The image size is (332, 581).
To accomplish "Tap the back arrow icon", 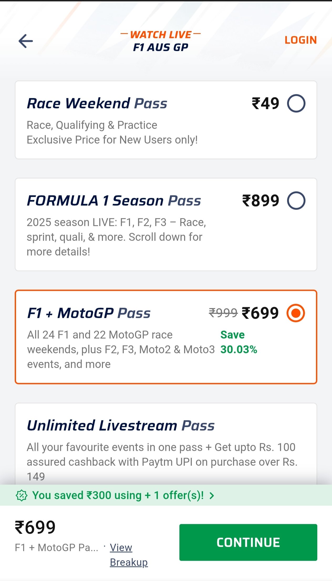I will 26,41.
